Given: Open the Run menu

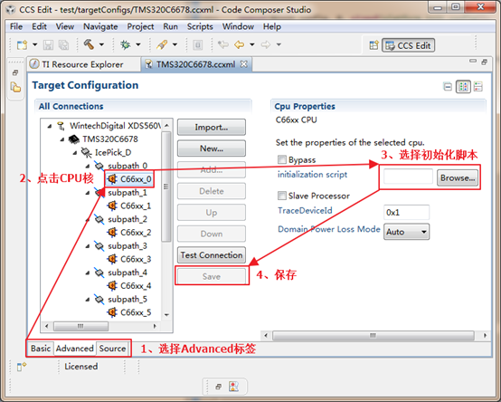Looking at the screenshot, I should tap(170, 26).
